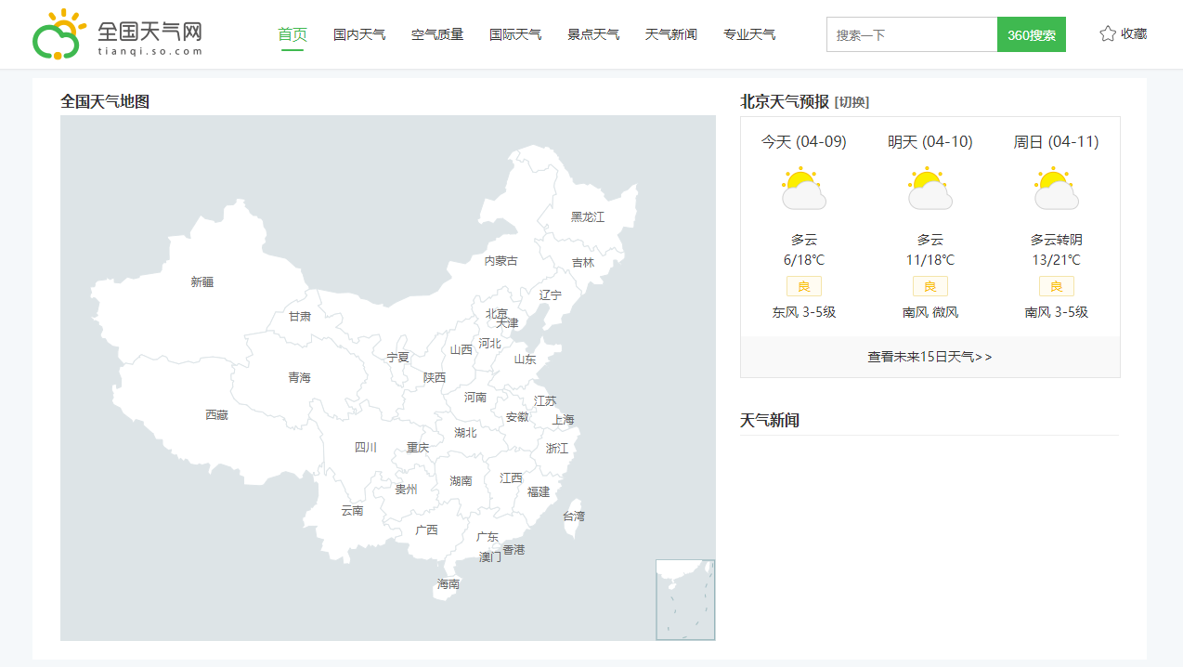Click the 全国天气网 cloud logo
Viewport: 1183px width, 667px height.
(x=59, y=34)
